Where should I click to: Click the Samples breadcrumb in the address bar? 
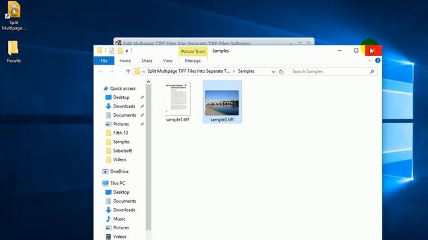coord(246,71)
